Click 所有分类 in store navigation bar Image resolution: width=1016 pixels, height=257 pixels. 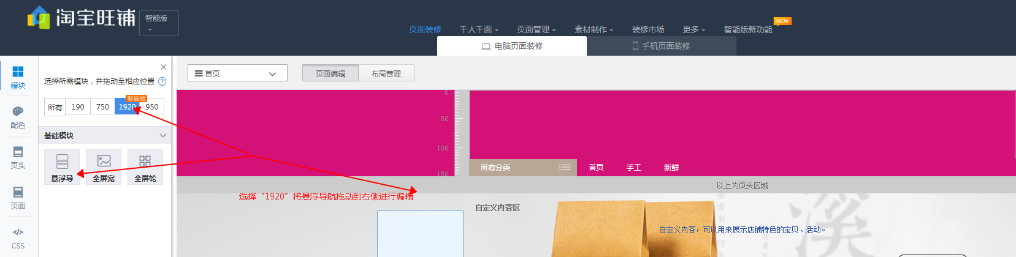[495, 167]
